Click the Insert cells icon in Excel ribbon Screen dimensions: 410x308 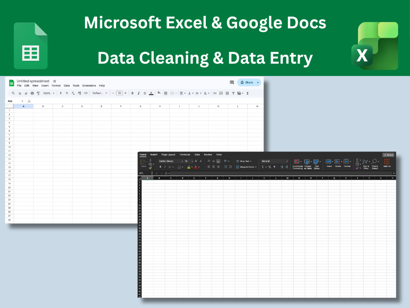[x=329, y=163]
